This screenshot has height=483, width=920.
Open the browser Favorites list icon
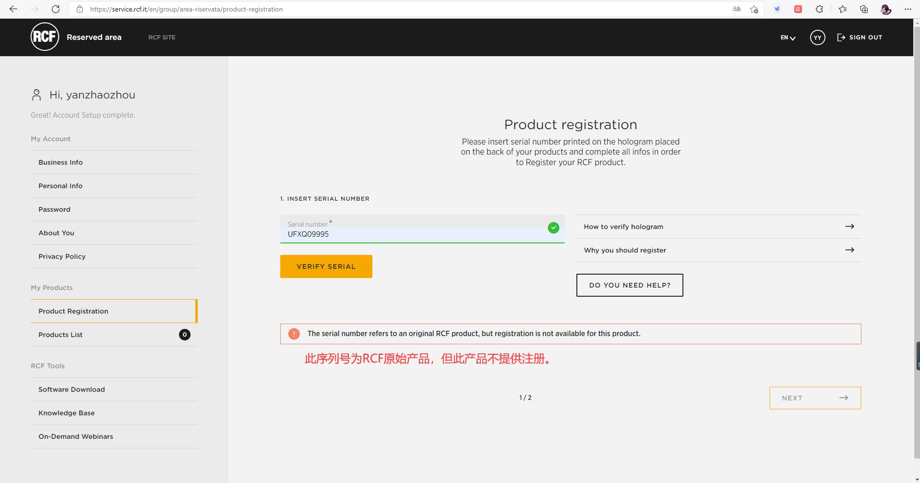(x=843, y=9)
